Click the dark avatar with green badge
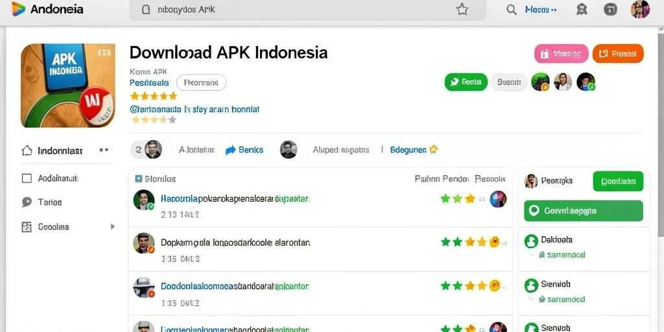The width and height of the screenshot is (664, 332). [x=586, y=82]
